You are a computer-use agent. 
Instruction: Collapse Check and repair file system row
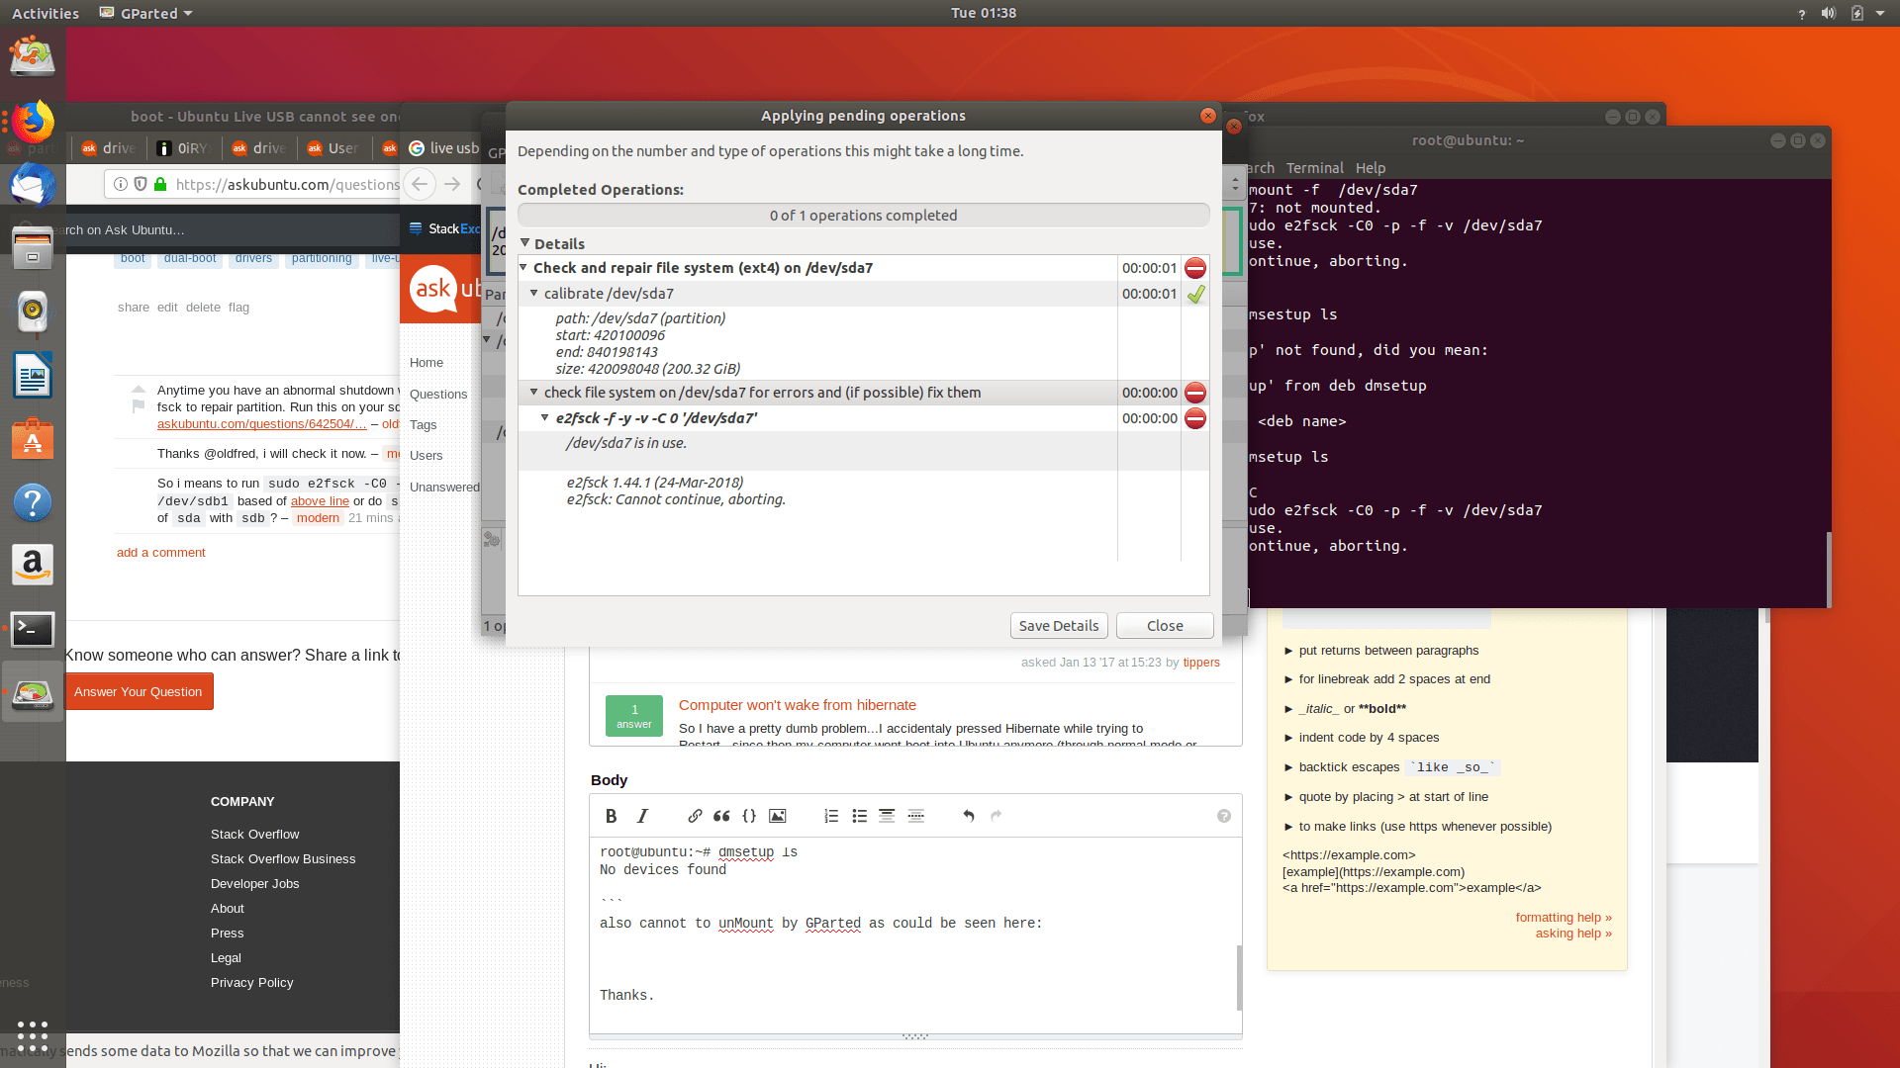523,267
